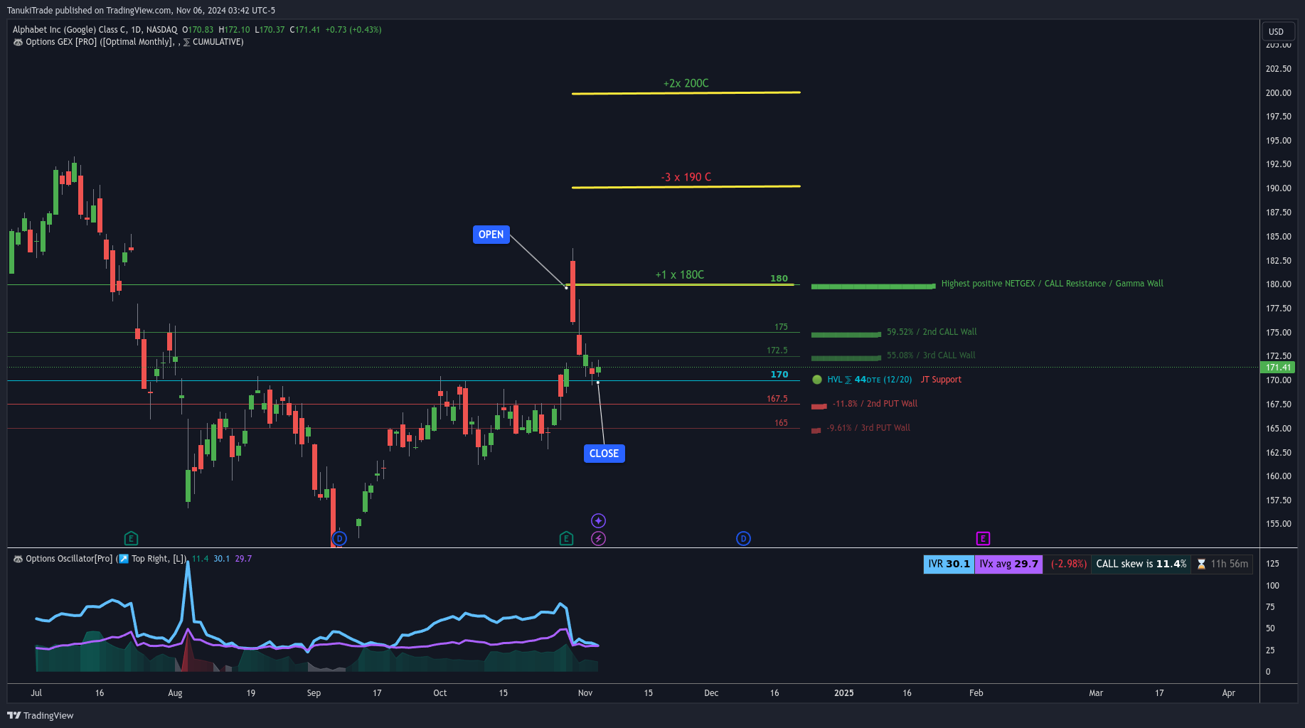Image resolution: width=1305 pixels, height=728 pixels.
Task: Click the (-2.98%) change cell
Action: [1068, 564]
